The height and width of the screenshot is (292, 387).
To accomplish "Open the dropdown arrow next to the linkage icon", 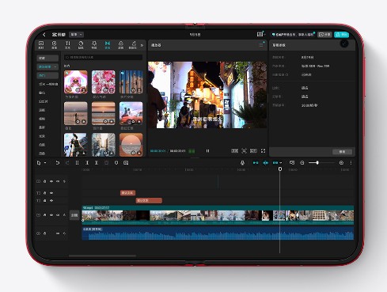I will tap(281, 163).
